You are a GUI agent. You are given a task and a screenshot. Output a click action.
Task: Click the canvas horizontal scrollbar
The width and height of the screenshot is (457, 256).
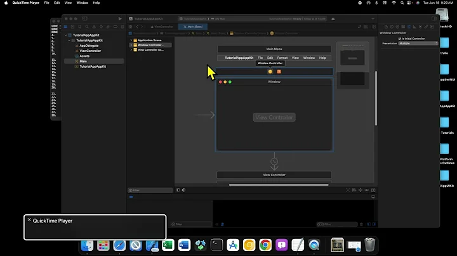coord(279,185)
